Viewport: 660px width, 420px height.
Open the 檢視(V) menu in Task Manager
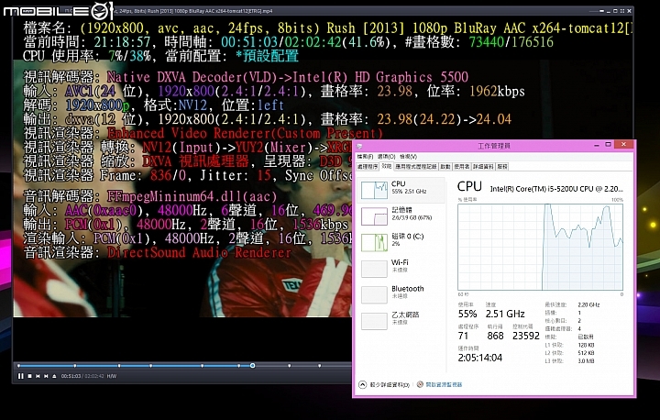tap(408, 156)
